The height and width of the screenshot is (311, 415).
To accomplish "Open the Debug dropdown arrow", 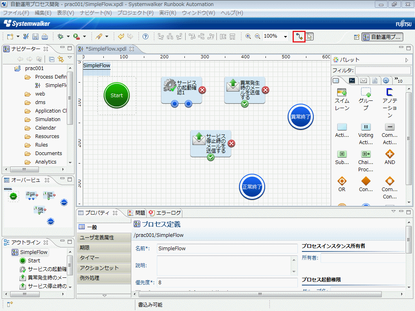I will [68, 36].
